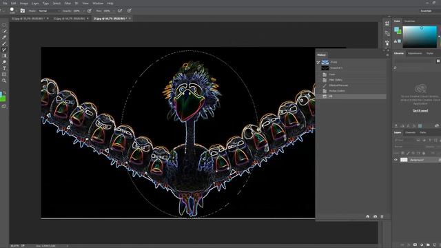Open the Image menu
The width and height of the screenshot is (441, 248).
(x=24, y=3)
